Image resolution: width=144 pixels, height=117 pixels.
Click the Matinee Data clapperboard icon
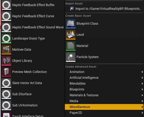[x=6, y=49]
